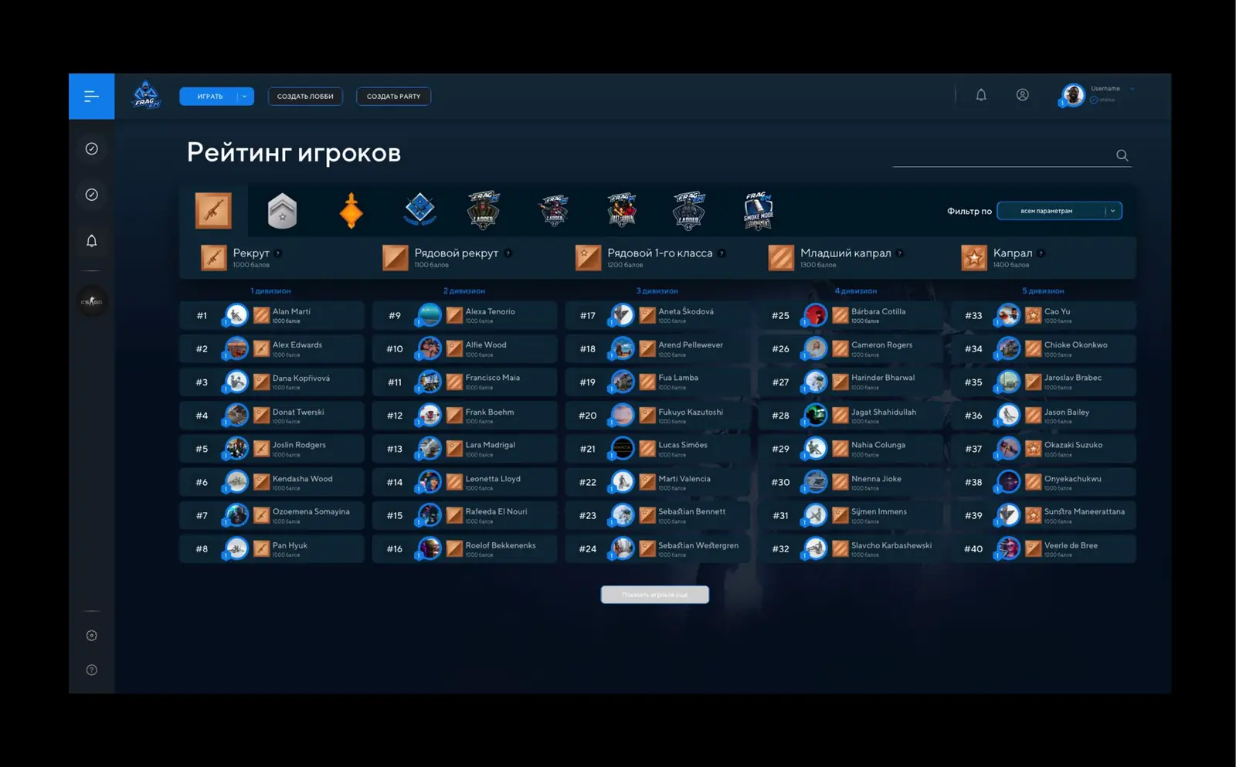Select the gold star medal rank tab
Screen dimensions: 1236x767
coord(351,210)
